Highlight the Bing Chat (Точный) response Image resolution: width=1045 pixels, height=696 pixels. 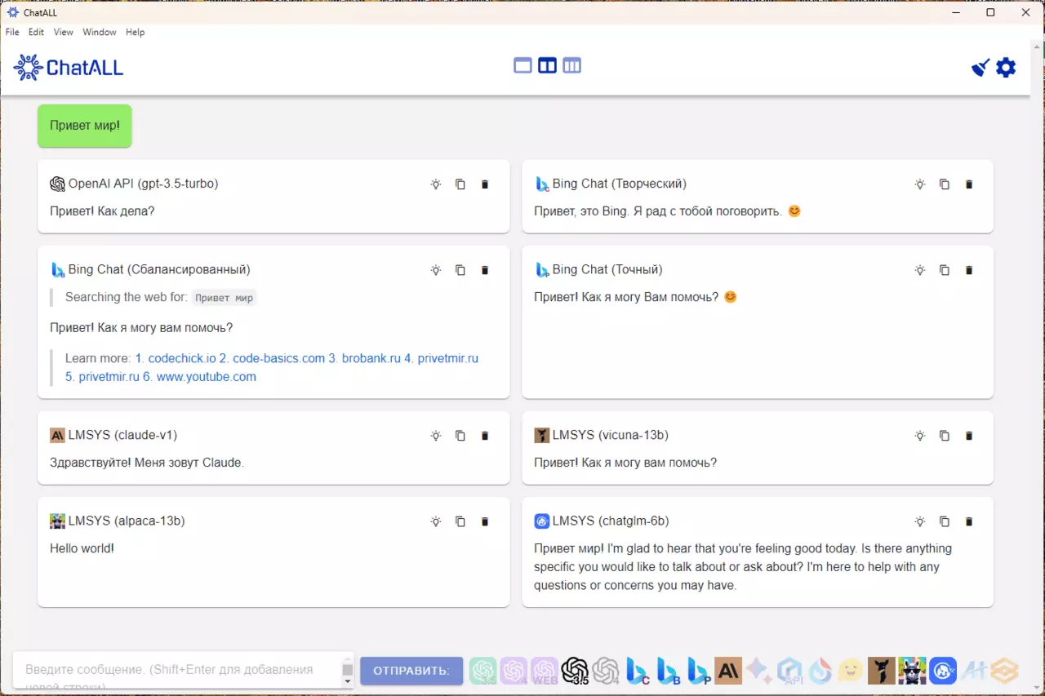coord(920,270)
